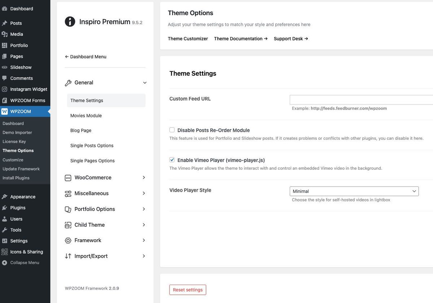Click the Import/Export arrows icon
The width and height of the screenshot is (433, 303).
coord(68,256)
